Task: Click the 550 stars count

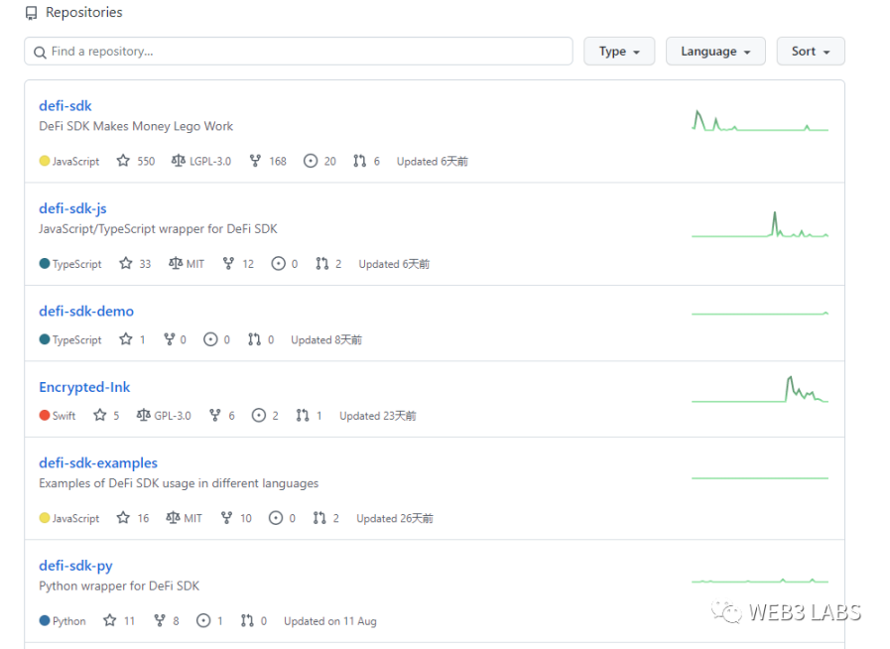Action: (x=146, y=161)
